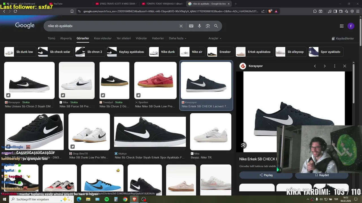Click the magnifier search button
This screenshot has height=203, width=362.
coord(216,26)
